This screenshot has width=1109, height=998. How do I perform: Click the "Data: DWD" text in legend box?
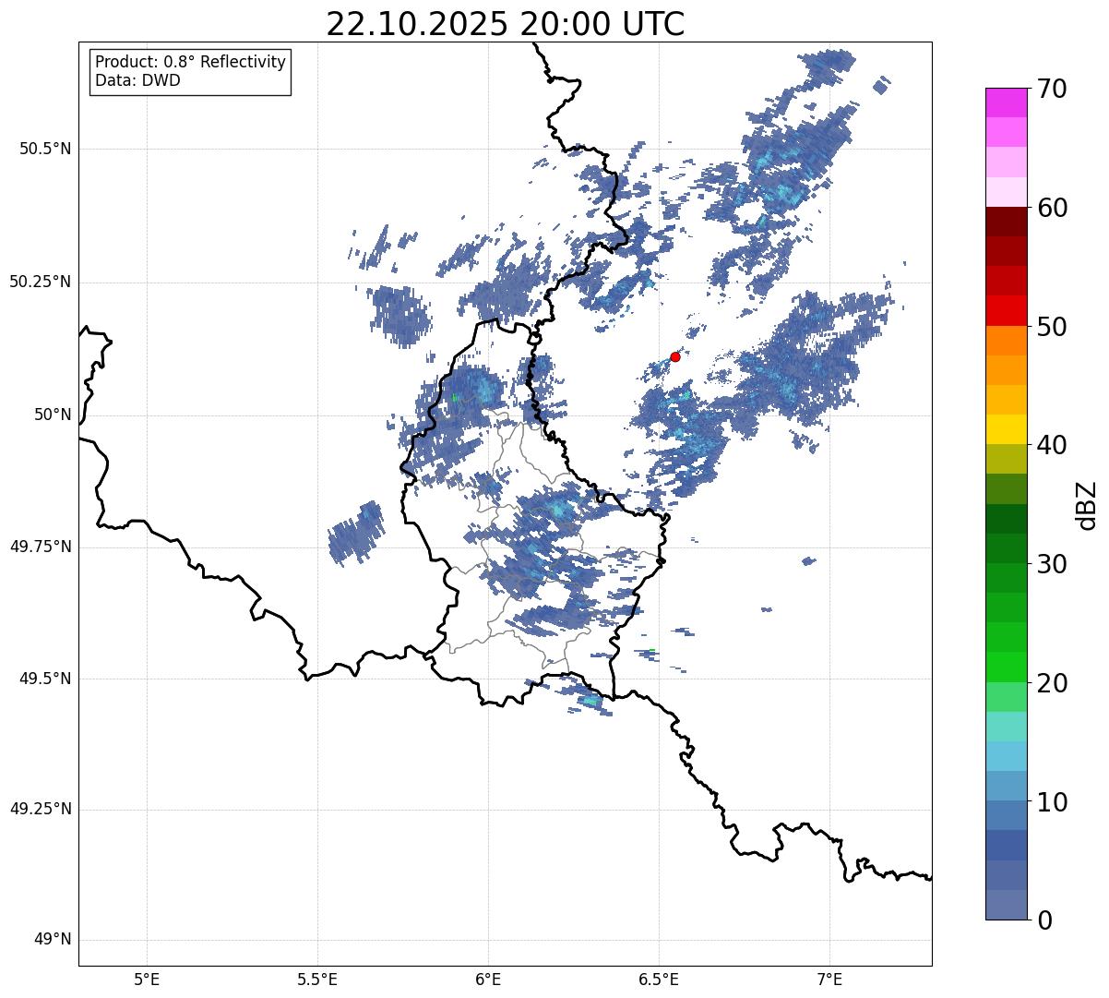click(138, 80)
